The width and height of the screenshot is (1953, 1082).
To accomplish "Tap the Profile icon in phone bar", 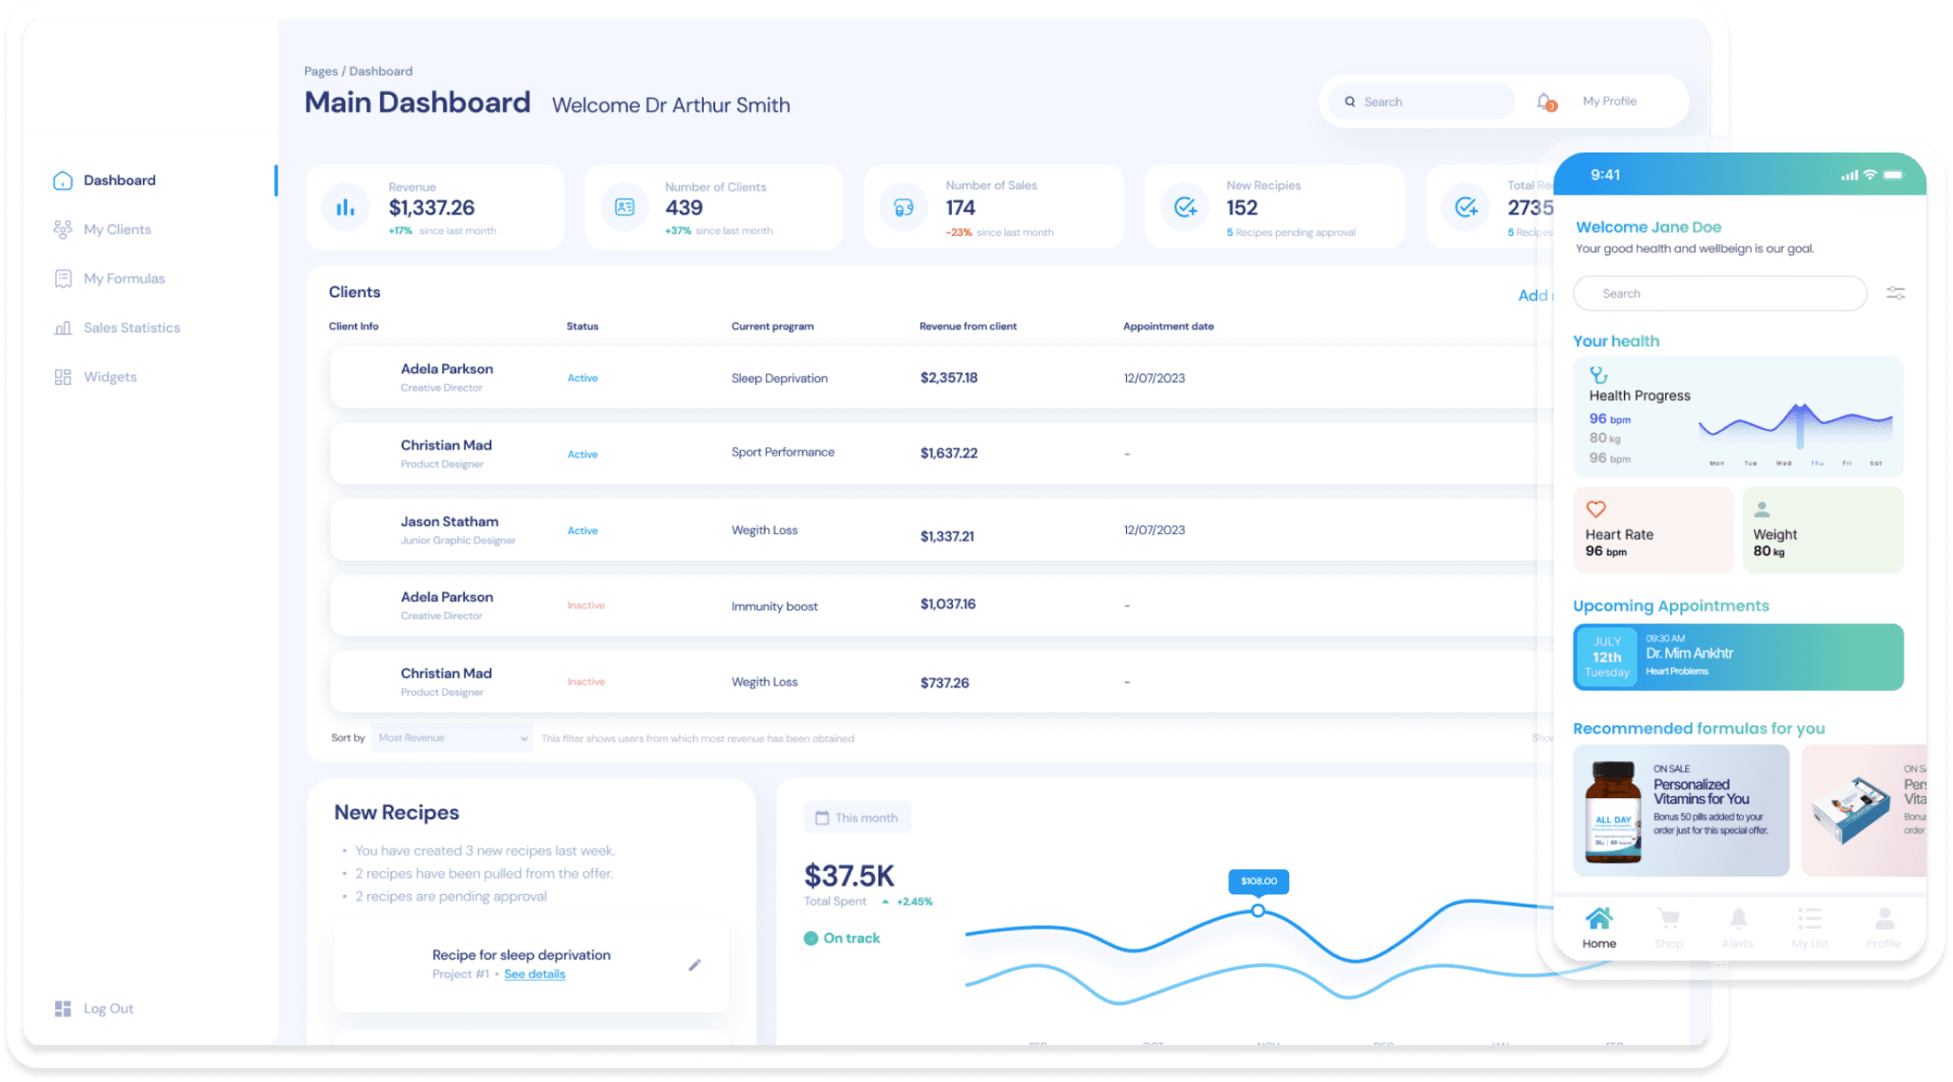I will point(1884,918).
